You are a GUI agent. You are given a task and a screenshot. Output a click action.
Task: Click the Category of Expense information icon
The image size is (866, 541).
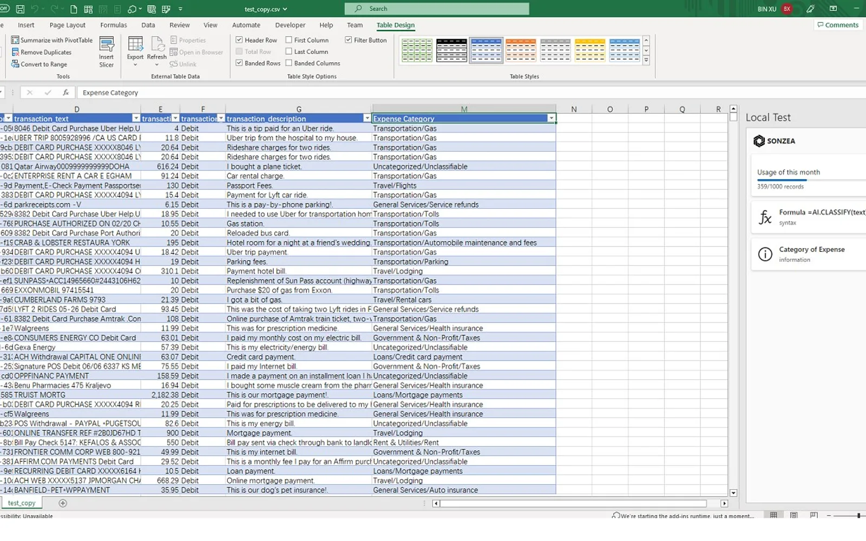765,254
